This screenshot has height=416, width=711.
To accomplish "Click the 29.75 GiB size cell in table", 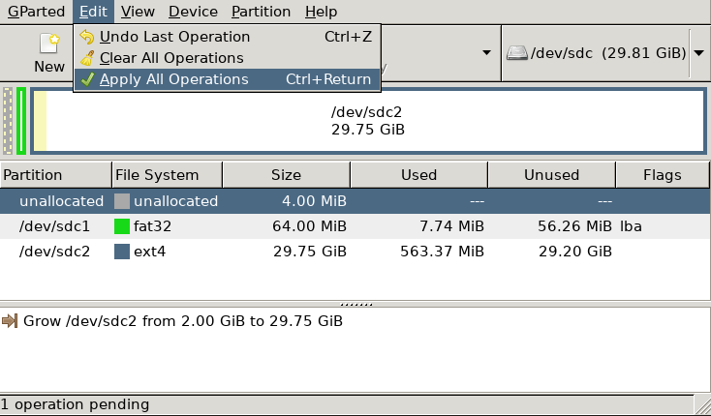I will coord(310,252).
